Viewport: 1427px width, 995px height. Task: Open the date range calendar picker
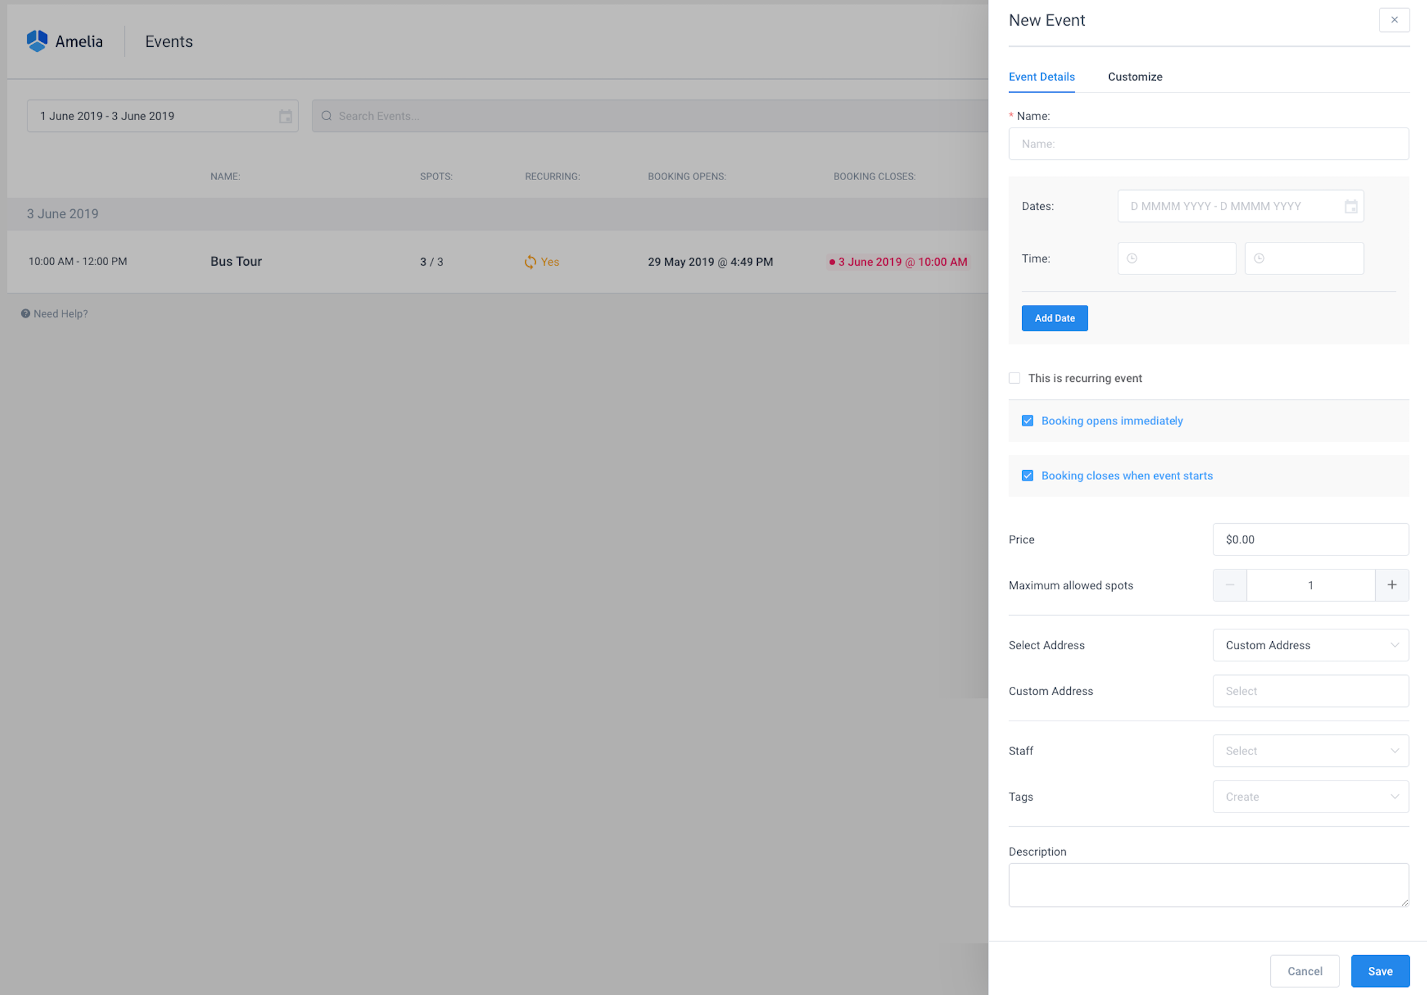point(285,116)
